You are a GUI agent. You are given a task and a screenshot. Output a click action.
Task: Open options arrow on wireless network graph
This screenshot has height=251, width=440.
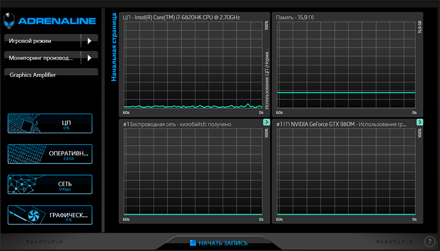267,122
